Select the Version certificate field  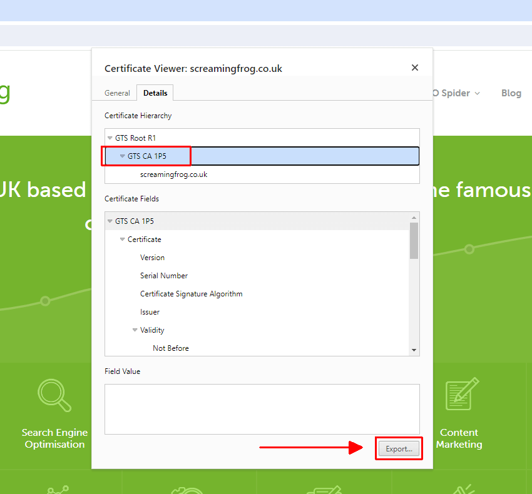152,257
